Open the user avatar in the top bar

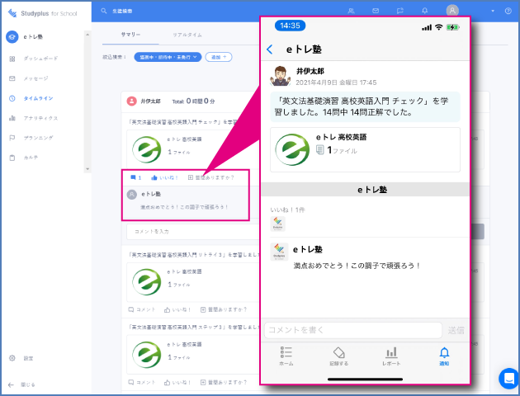(x=452, y=11)
